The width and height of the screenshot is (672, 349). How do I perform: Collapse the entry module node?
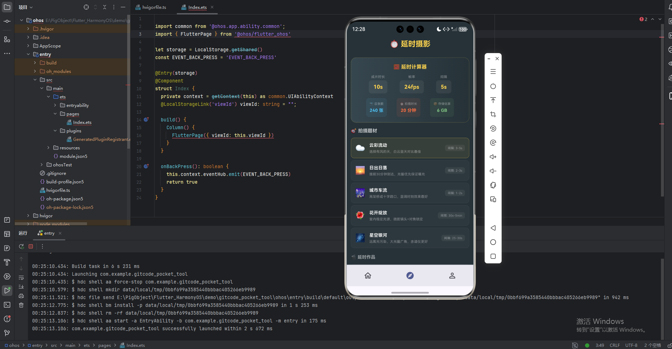28,54
